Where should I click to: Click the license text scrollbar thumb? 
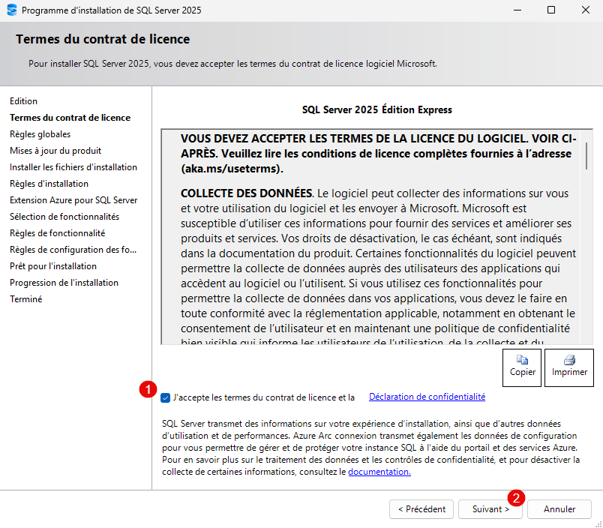click(586, 156)
